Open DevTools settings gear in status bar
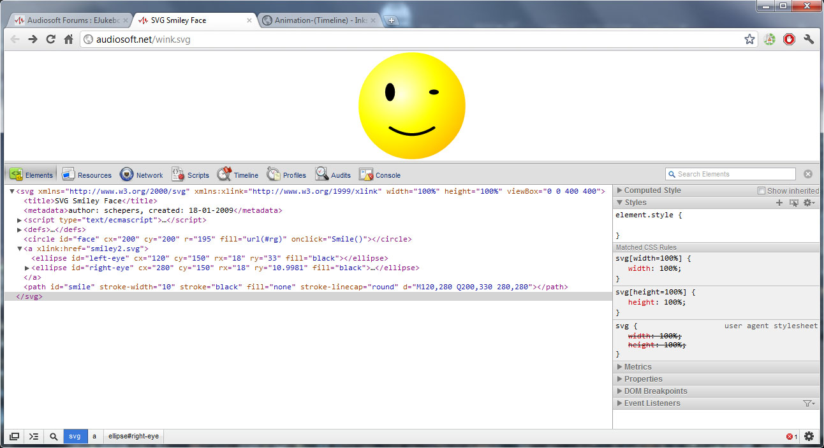Image resolution: width=824 pixels, height=448 pixels. point(809,437)
